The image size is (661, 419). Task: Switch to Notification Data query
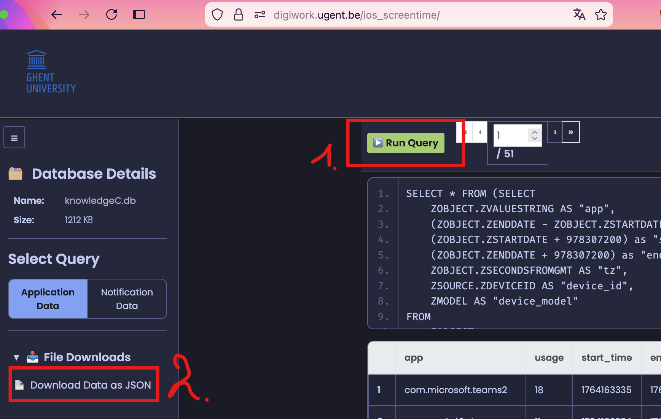point(127,299)
